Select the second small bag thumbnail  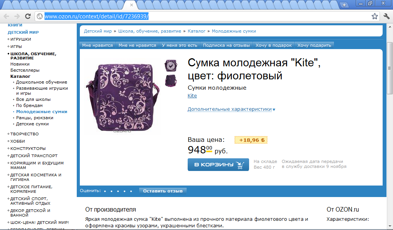(x=171, y=80)
